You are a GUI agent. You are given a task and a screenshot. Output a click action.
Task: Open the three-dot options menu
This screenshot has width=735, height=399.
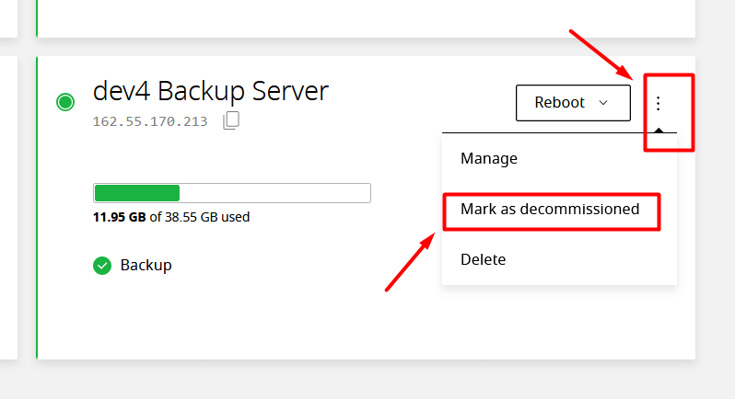[x=658, y=103]
